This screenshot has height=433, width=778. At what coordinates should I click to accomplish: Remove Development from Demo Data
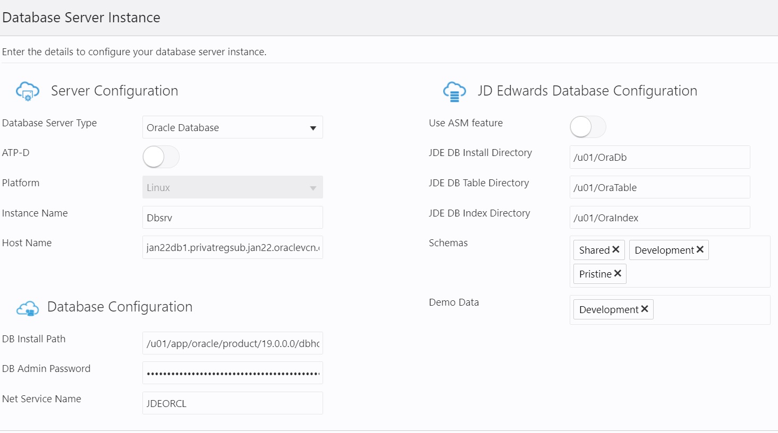coord(645,309)
